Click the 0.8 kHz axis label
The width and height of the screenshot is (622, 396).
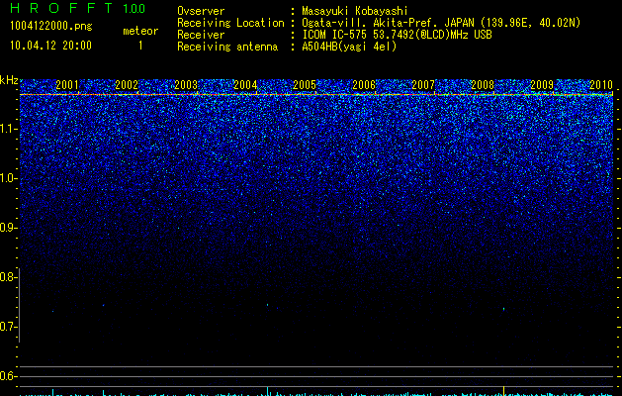coord(8,277)
